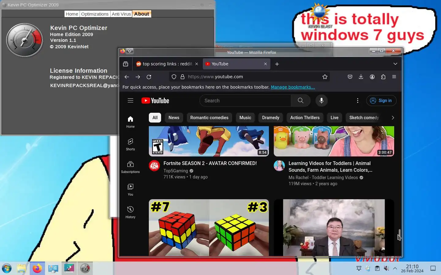
Task: Open the Fortnite video thumbnail
Action: pos(209,141)
